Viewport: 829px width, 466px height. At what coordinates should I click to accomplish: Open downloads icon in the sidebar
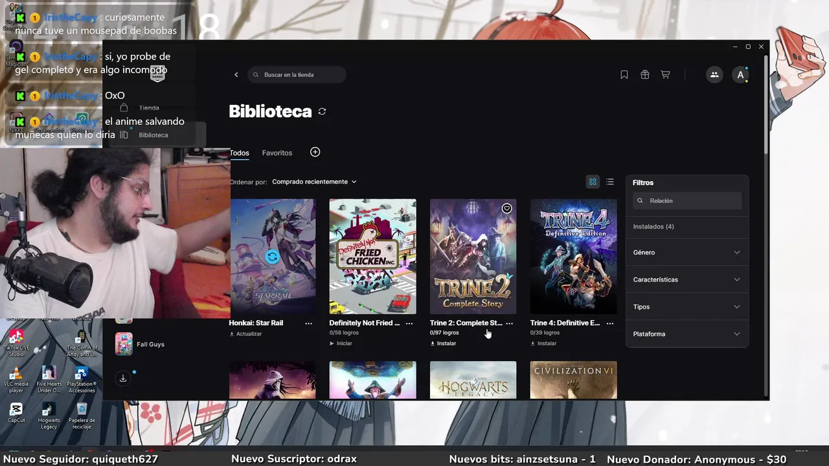click(123, 378)
